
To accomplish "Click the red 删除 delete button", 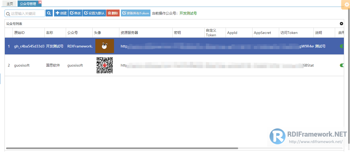I will click(113, 13).
